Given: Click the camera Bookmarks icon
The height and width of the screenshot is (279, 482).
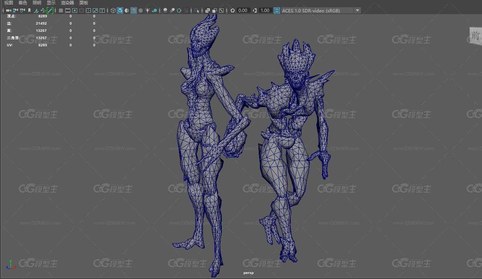Looking at the screenshot, I should click(x=29, y=10).
